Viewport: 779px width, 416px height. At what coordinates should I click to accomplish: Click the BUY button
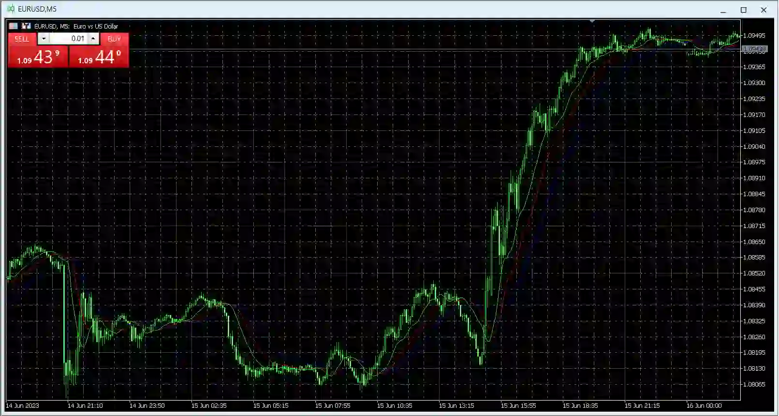pos(114,39)
